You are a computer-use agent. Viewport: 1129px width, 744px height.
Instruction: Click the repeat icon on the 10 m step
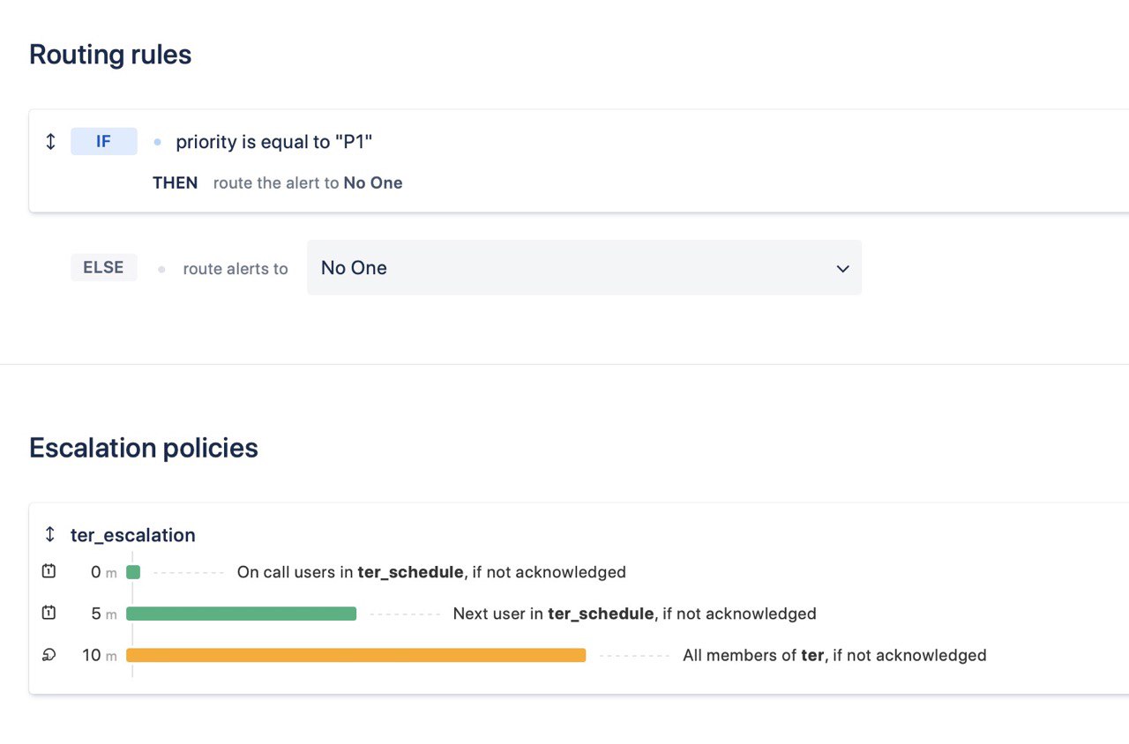[x=49, y=655]
